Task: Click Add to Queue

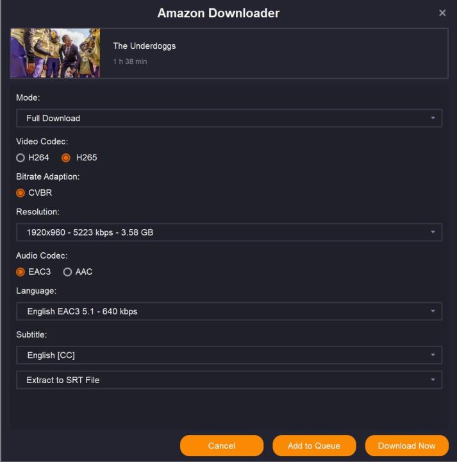Action: point(314,445)
